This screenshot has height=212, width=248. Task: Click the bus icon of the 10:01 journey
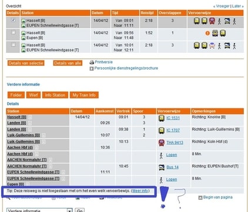point(227,45)
